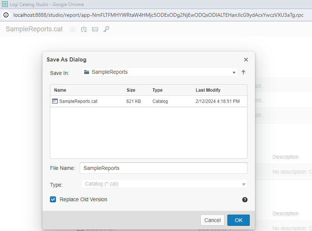
Task: Uncheck the Replace Old Version checkbox
Action: point(53,199)
